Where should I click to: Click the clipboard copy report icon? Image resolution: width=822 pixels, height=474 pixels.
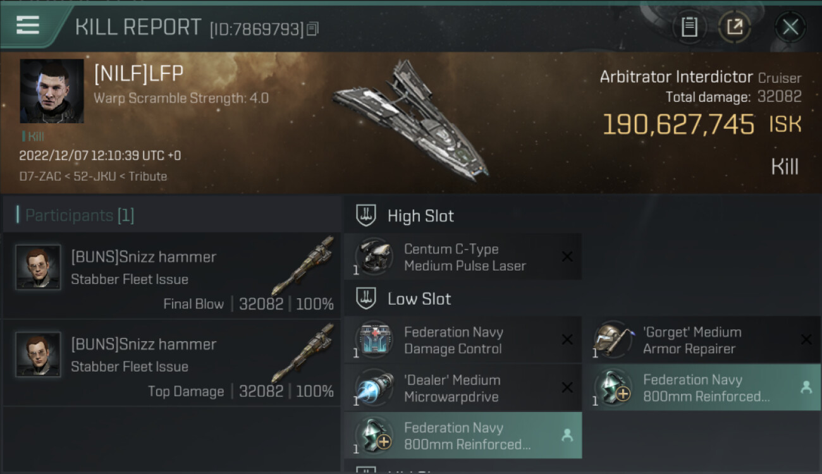pos(689,27)
